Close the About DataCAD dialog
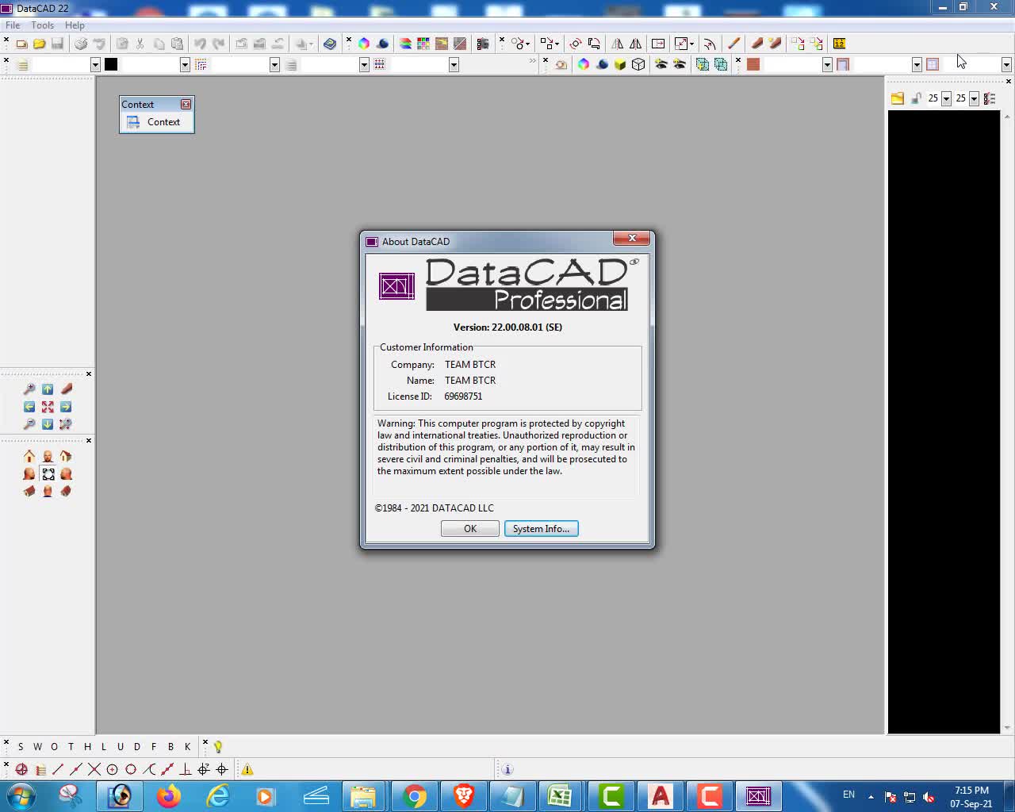1015x812 pixels. click(x=632, y=238)
